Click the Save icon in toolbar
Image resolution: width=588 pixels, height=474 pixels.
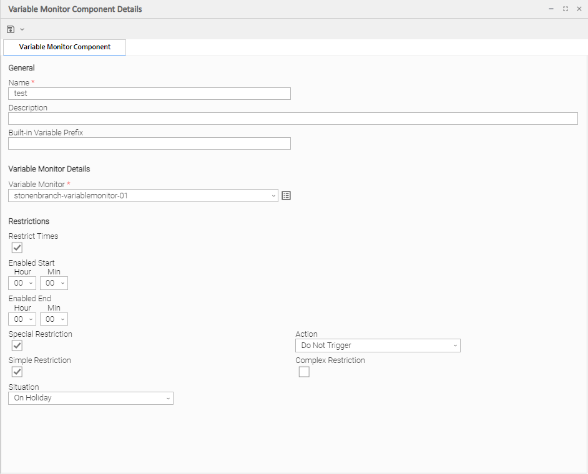tap(11, 29)
